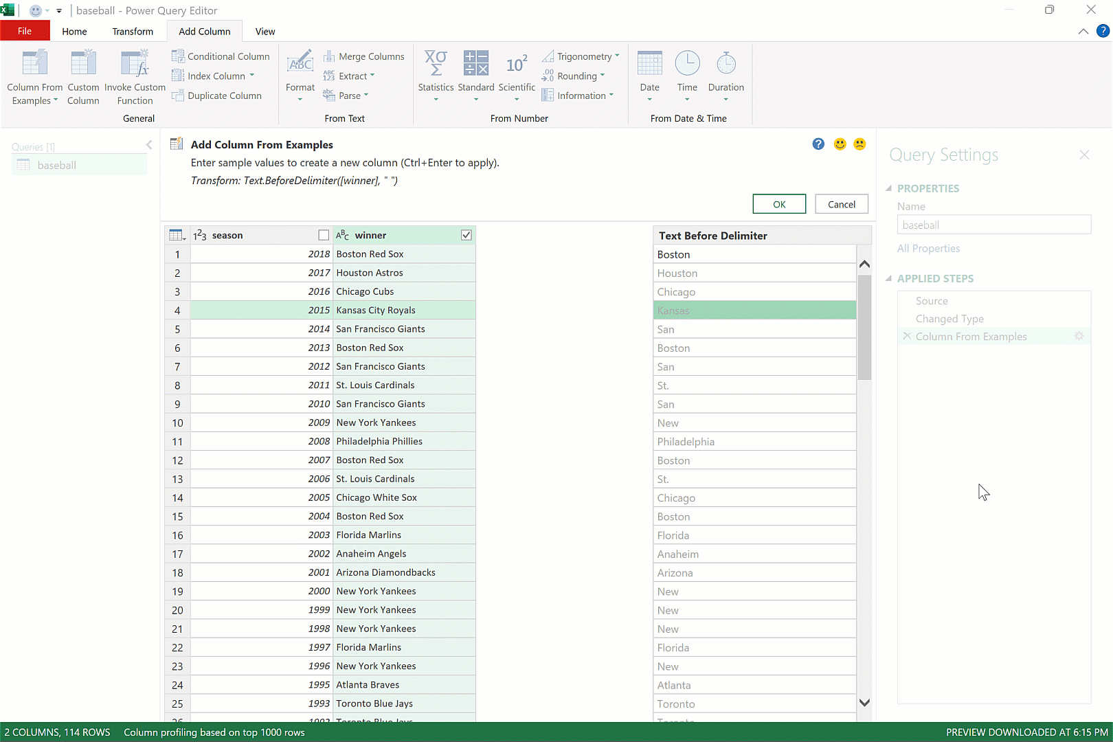The width and height of the screenshot is (1113, 742).
Task: Select the Kansas cell in the example column
Action: click(x=754, y=311)
